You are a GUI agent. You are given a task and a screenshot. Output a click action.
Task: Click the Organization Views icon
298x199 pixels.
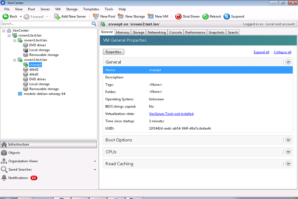pos(4,161)
